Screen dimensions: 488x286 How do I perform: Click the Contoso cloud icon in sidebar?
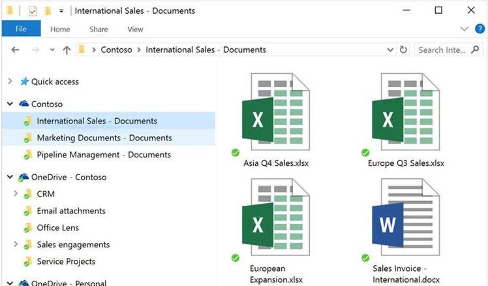point(24,104)
